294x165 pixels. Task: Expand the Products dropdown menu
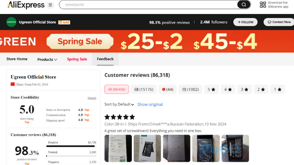(x=47, y=59)
